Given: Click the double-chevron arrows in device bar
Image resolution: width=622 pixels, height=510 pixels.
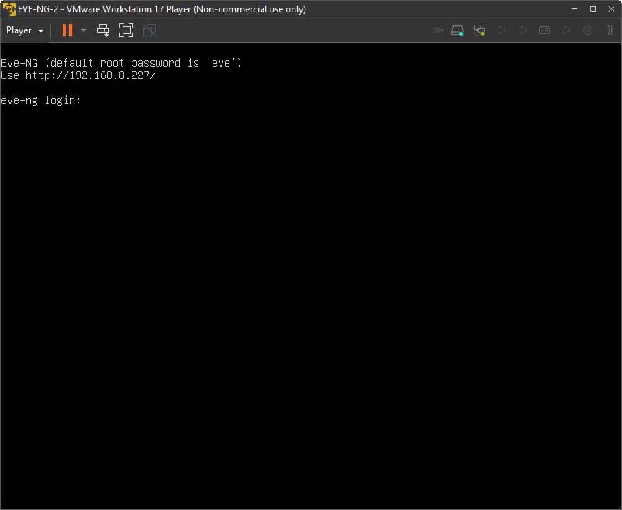Looking at the screenshot, I should 438,31.
